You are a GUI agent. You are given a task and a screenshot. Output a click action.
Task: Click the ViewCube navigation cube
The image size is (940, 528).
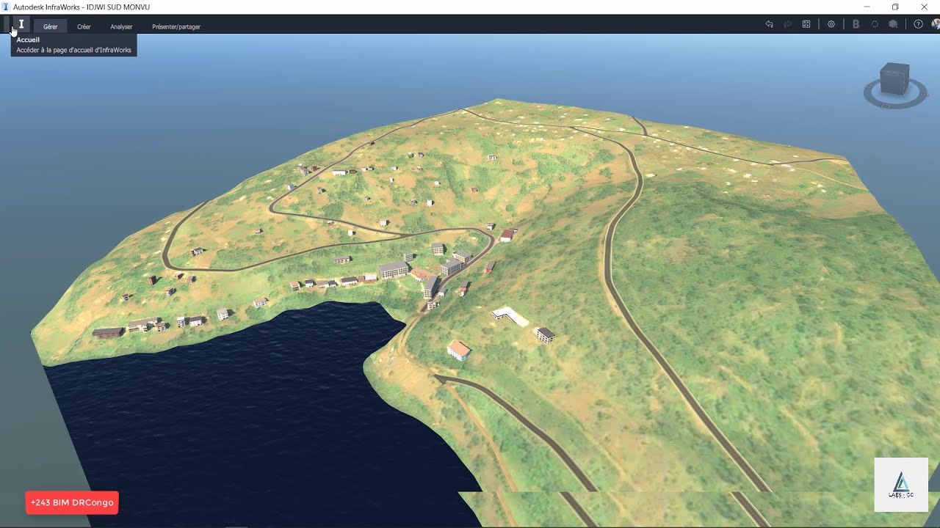(x=894, y=78)
